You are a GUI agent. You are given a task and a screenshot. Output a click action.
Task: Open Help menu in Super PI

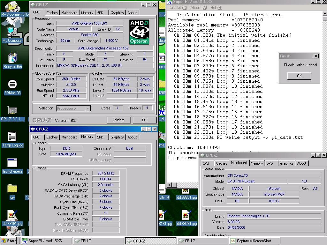pos(216,8)
